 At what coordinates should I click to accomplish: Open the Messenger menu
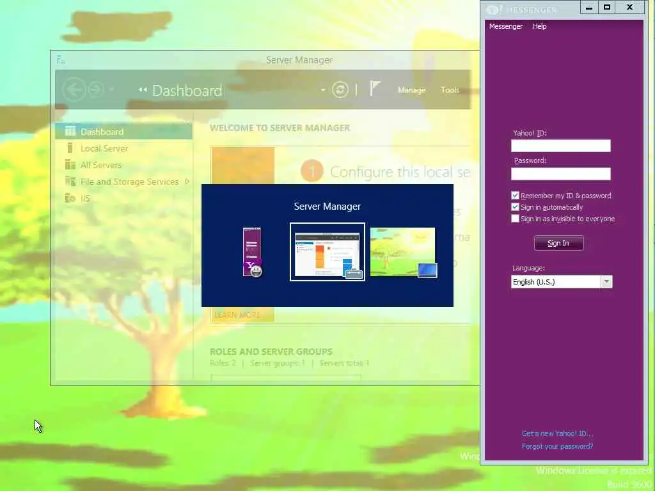(505, 26)
